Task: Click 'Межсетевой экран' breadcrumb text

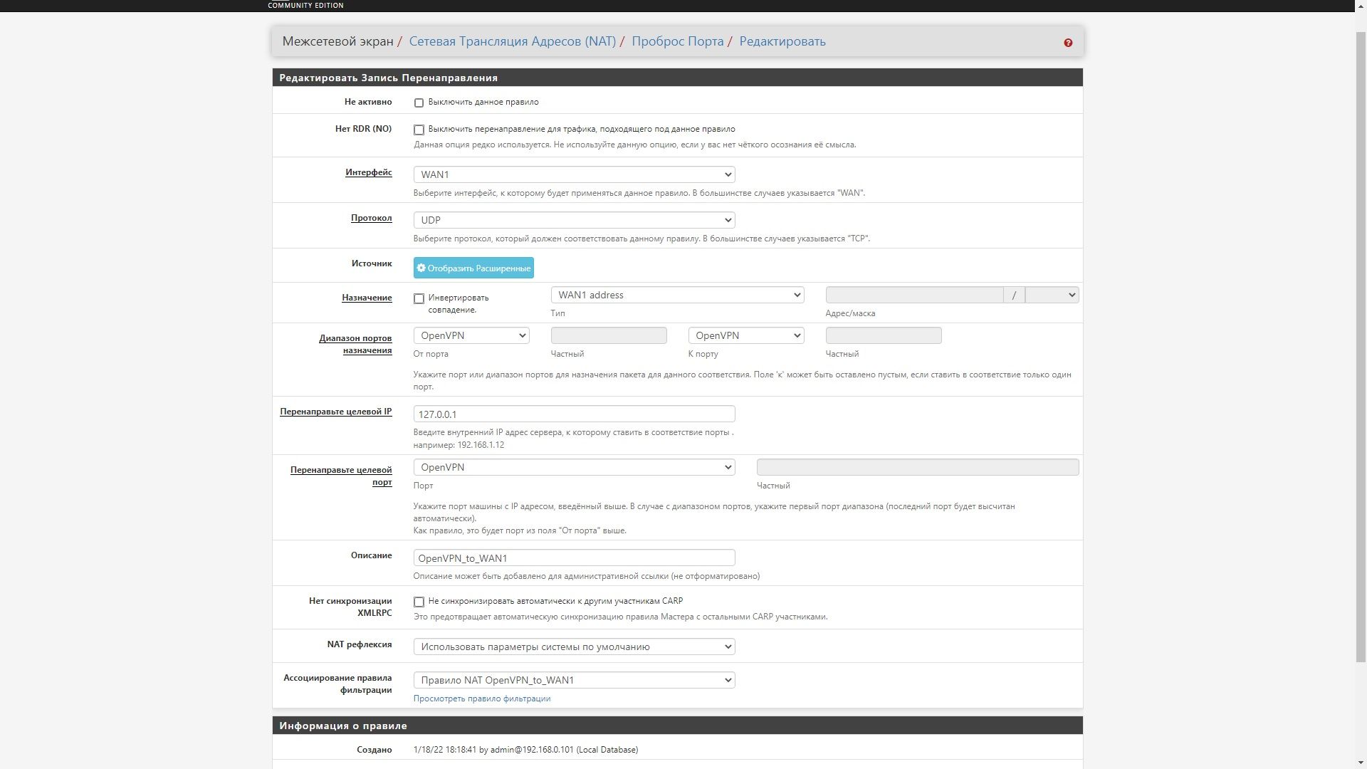Action: click(x=337, y=41)
